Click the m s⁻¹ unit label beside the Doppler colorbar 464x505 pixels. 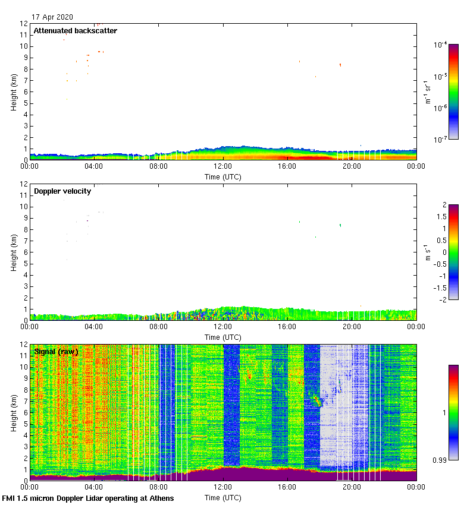428,252
